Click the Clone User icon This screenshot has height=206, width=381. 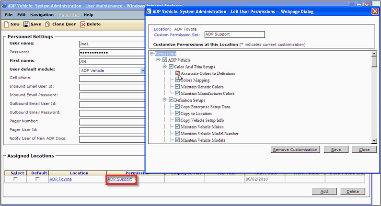coord(47,24)
